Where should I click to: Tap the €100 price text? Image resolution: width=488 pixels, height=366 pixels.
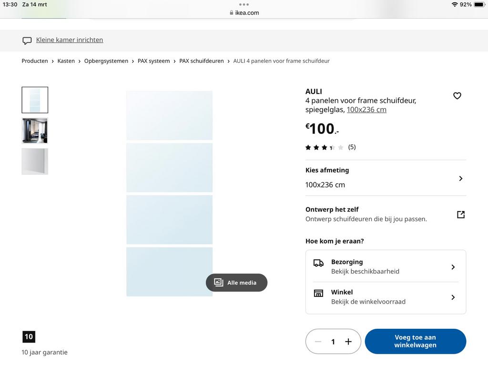click(x=322, y=129)
